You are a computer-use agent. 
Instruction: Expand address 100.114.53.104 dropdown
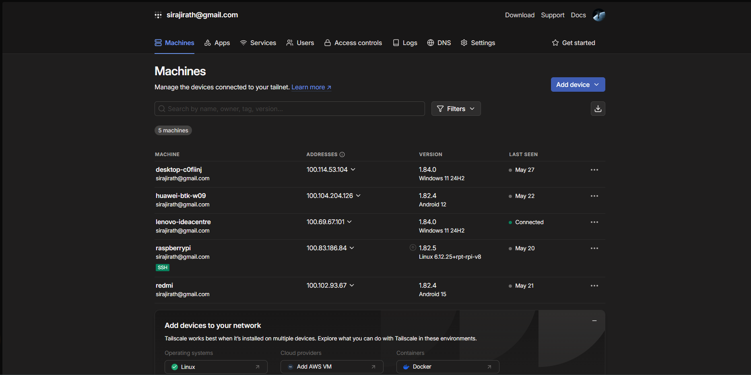click(353, 170)
